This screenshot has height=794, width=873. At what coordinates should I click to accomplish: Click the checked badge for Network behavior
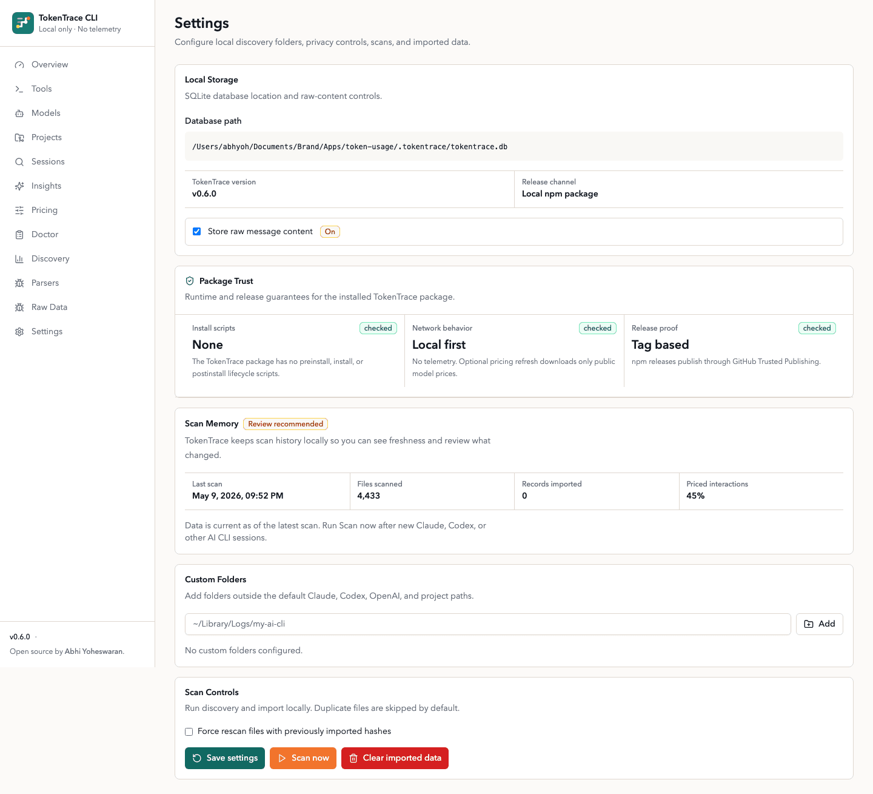(x=598, y=328)
